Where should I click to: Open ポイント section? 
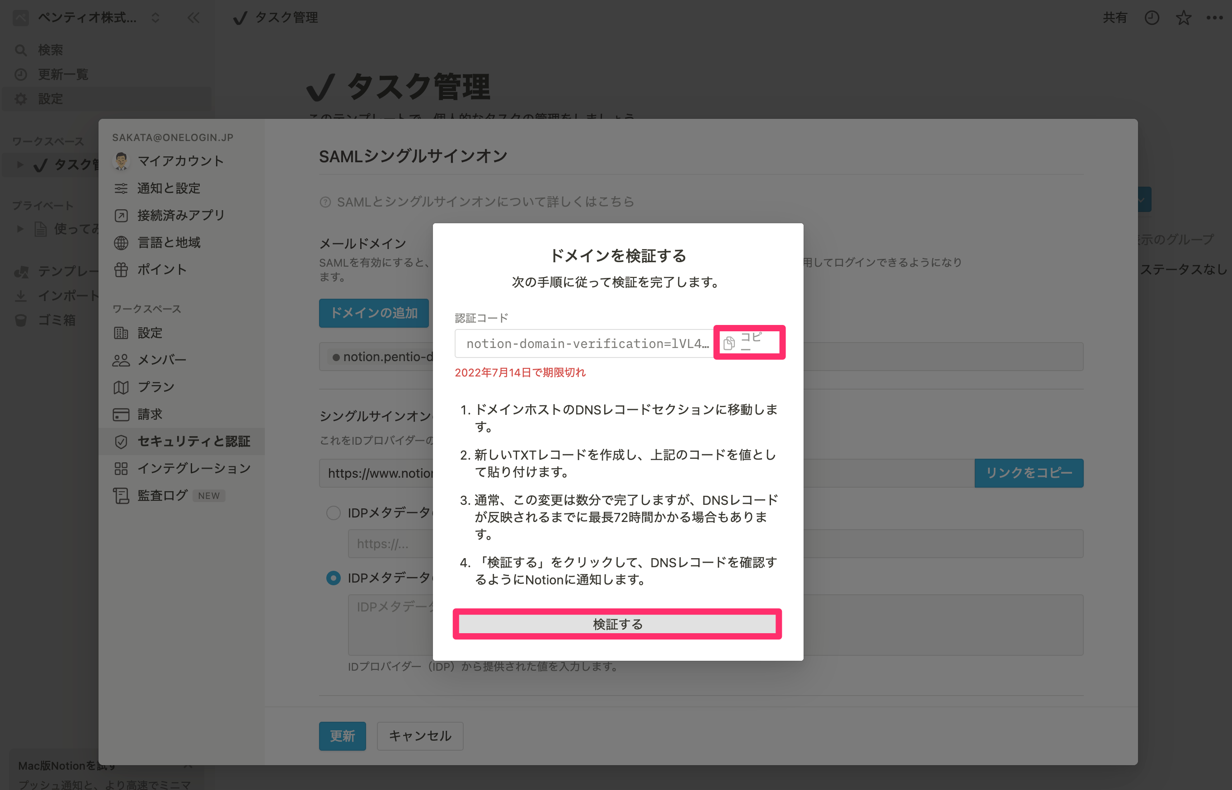pyautogui.click(x=162, y=270)
